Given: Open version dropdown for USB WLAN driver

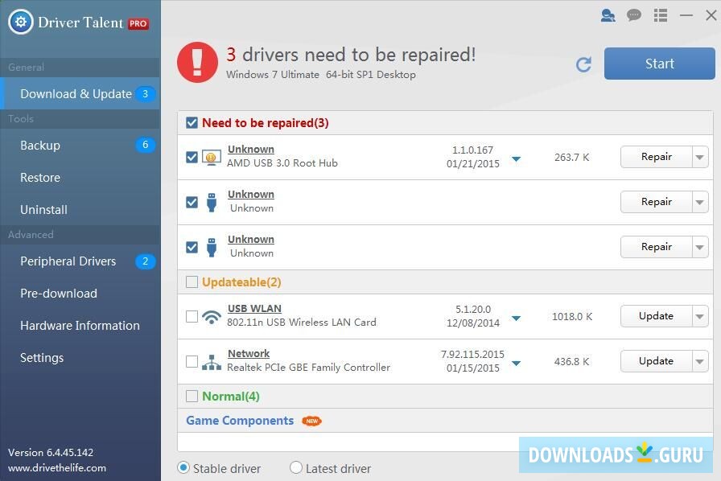Looking at the screenshot, I should coord(517,318).
